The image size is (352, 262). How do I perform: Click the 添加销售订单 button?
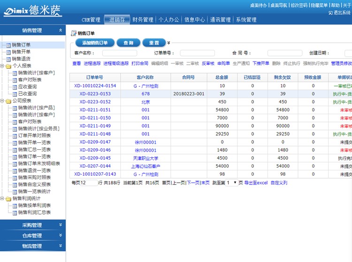(95, 43)
